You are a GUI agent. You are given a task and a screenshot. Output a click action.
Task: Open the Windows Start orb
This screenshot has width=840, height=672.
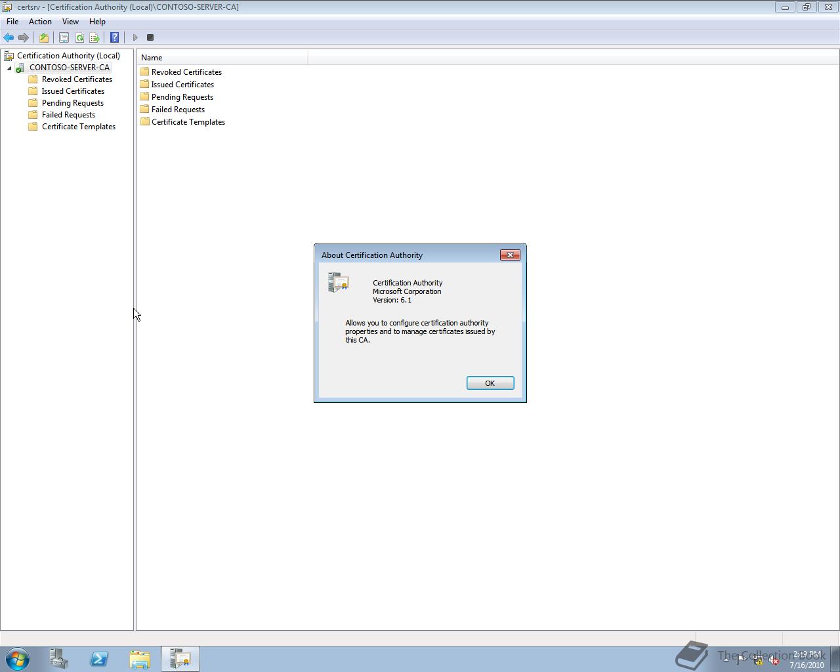pyautogui.click(x=18, y=659)
